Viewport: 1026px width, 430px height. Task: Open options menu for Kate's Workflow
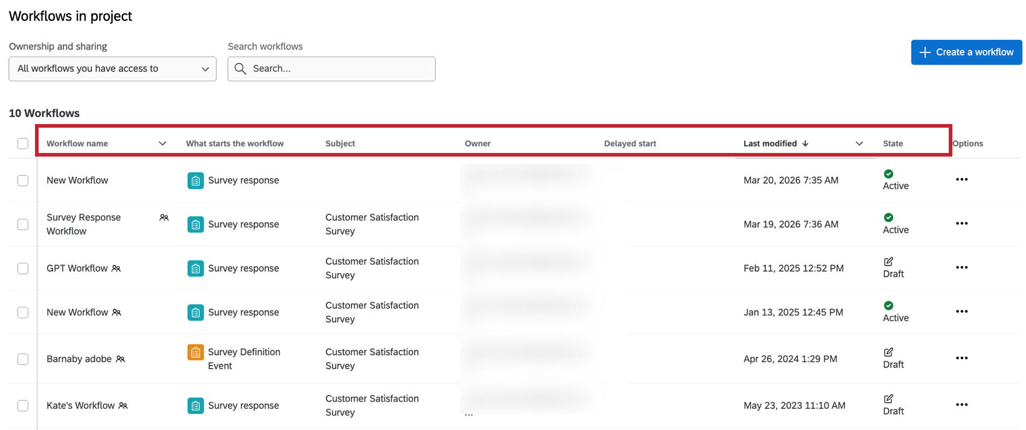click(961, 405)
